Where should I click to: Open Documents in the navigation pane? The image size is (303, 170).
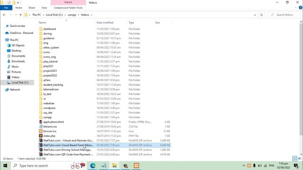(18, 56)
